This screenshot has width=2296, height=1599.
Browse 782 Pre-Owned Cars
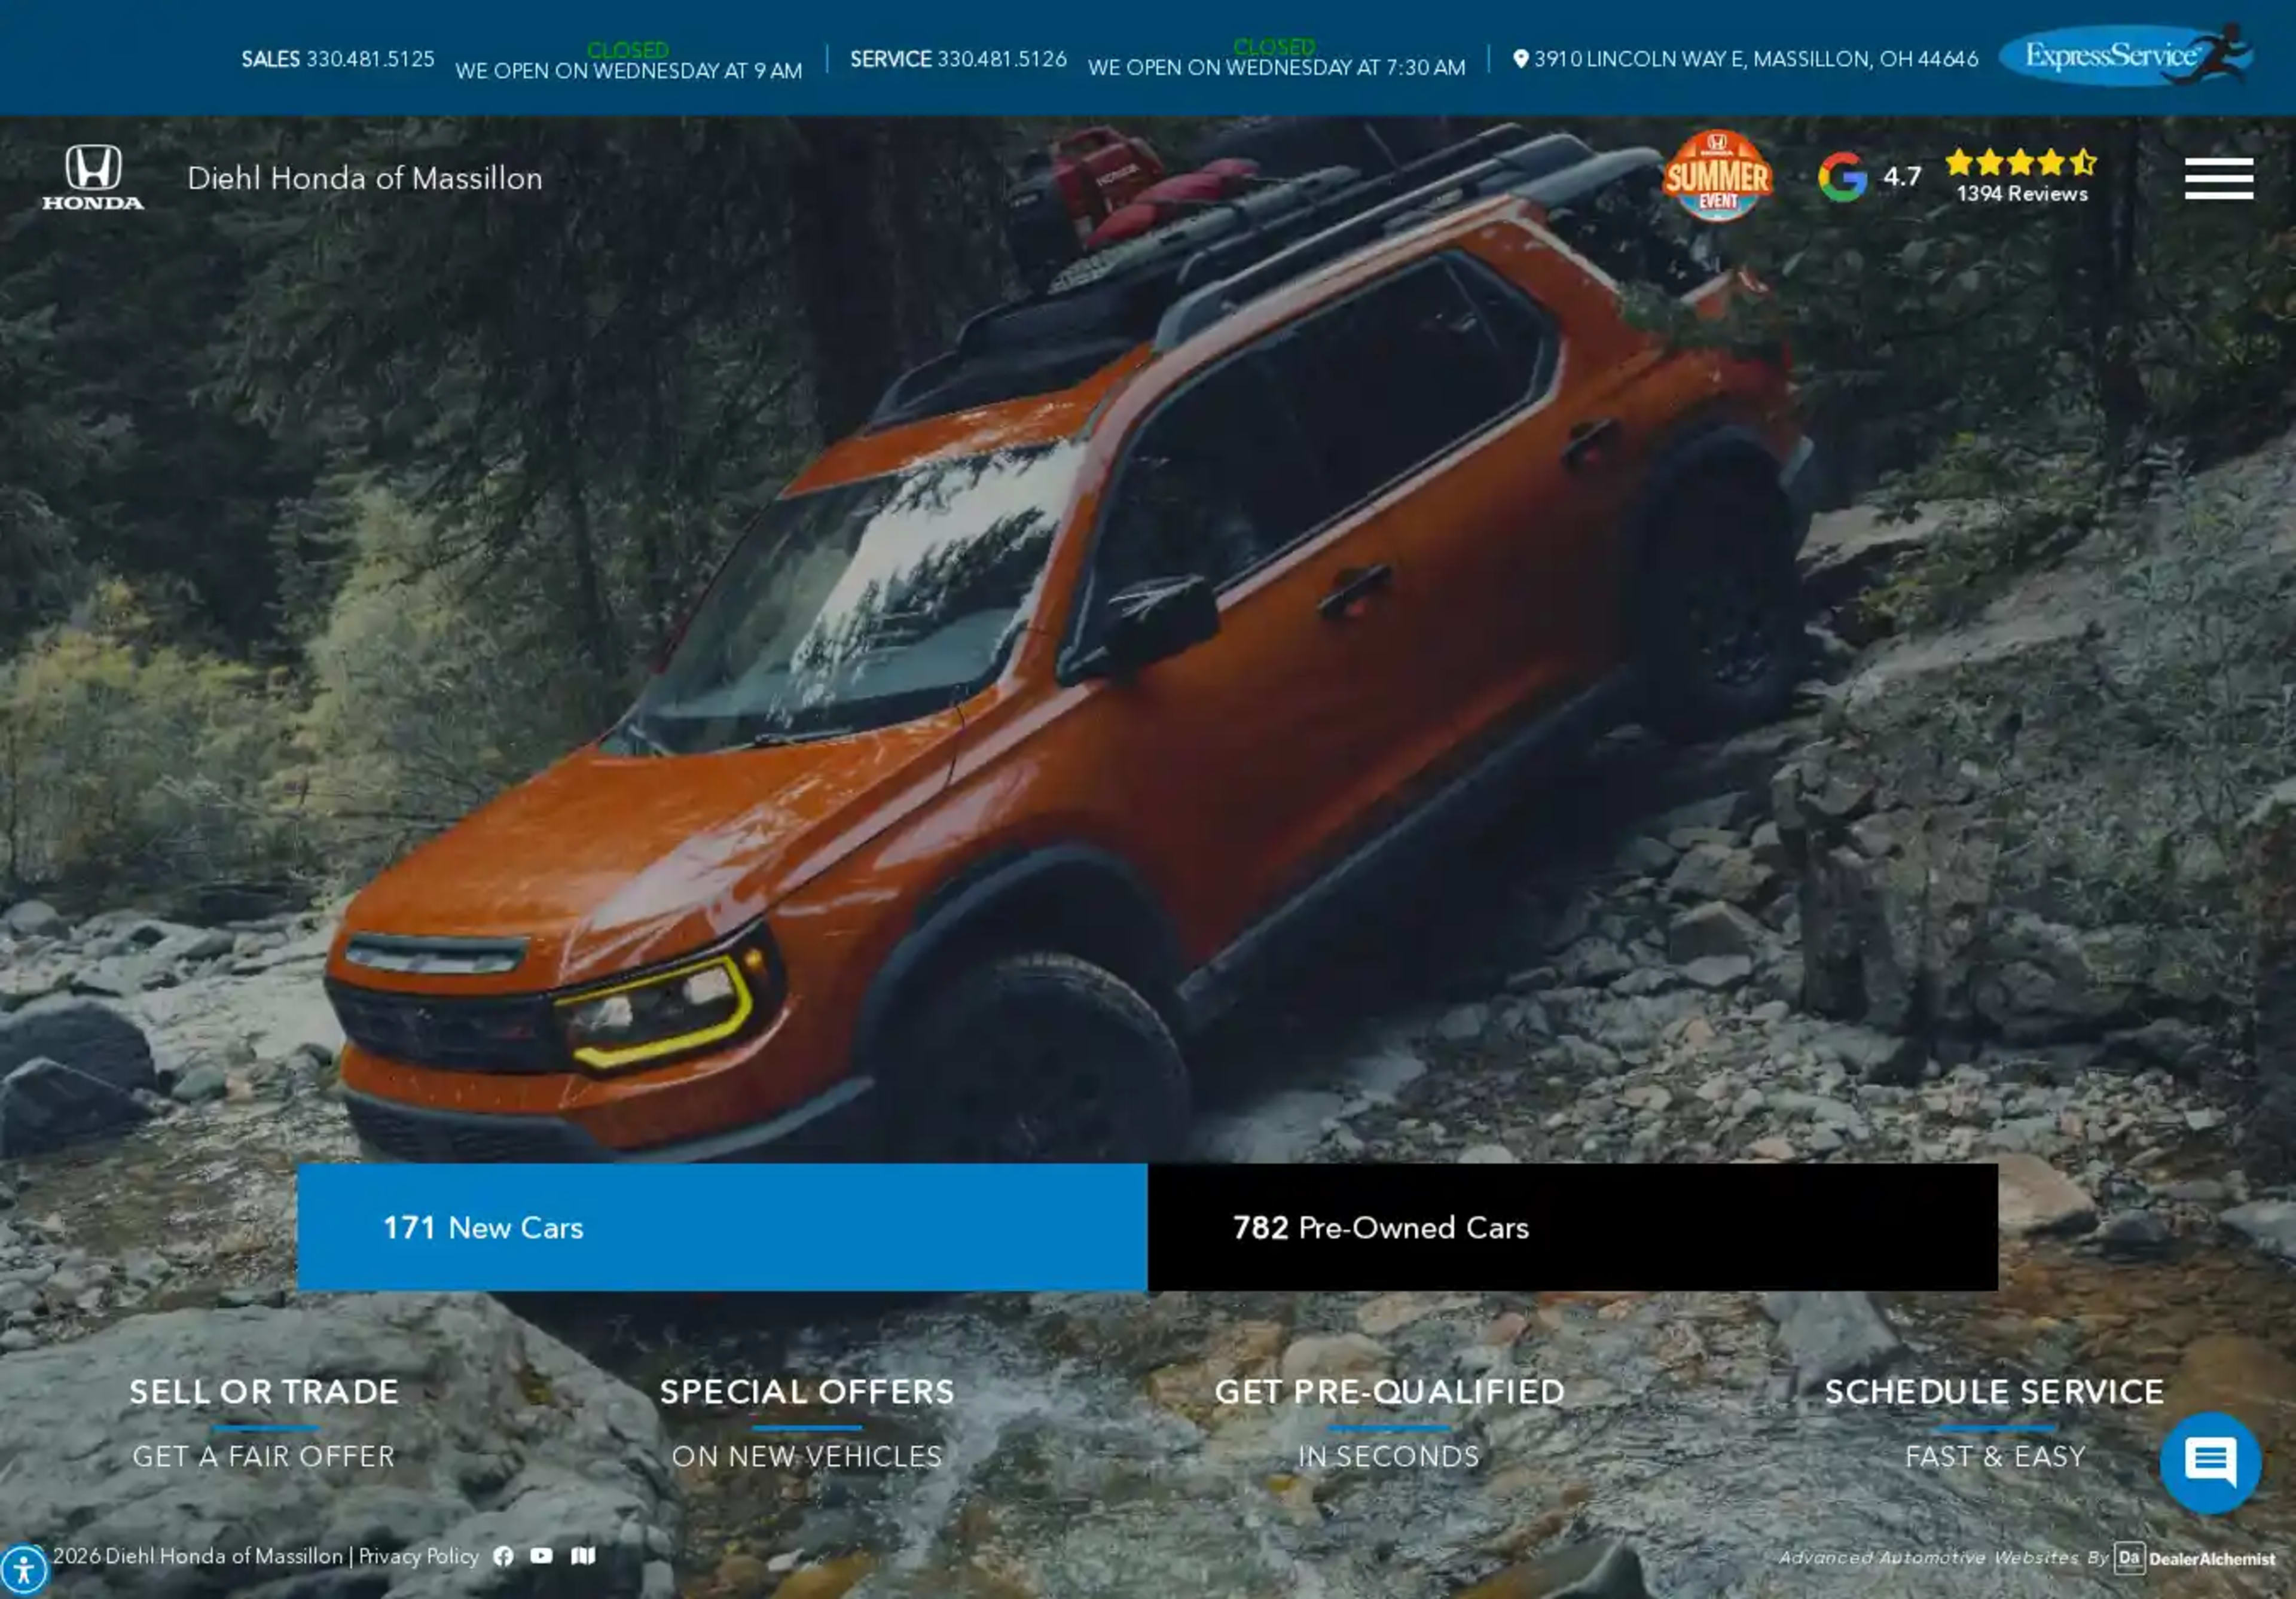click(1572, 1227)
